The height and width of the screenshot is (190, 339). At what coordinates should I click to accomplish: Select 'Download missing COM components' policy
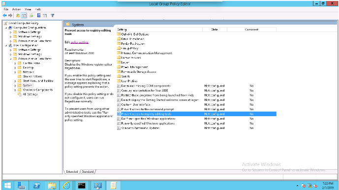(x=146, y=86)
